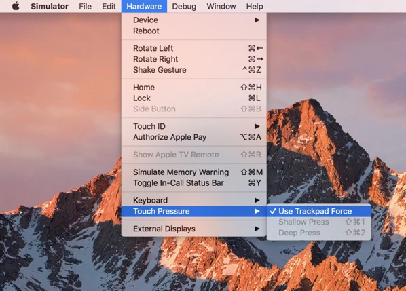This screenshot has height=291, width=406.
Task: Open the Debug menu
Action: pyautogui.click(x=184, y=6)
